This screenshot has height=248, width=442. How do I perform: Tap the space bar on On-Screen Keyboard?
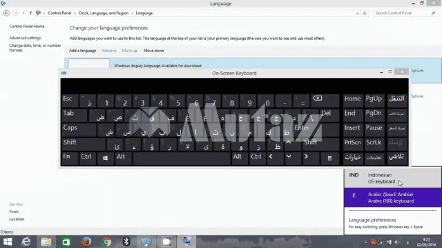coord(181,159)
